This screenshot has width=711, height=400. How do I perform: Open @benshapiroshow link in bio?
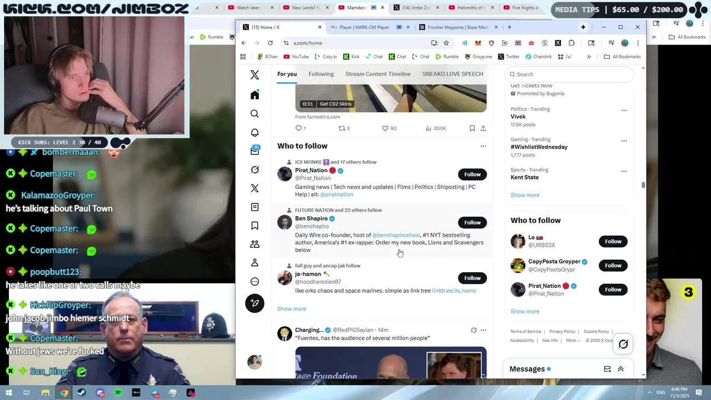[396, 235]
